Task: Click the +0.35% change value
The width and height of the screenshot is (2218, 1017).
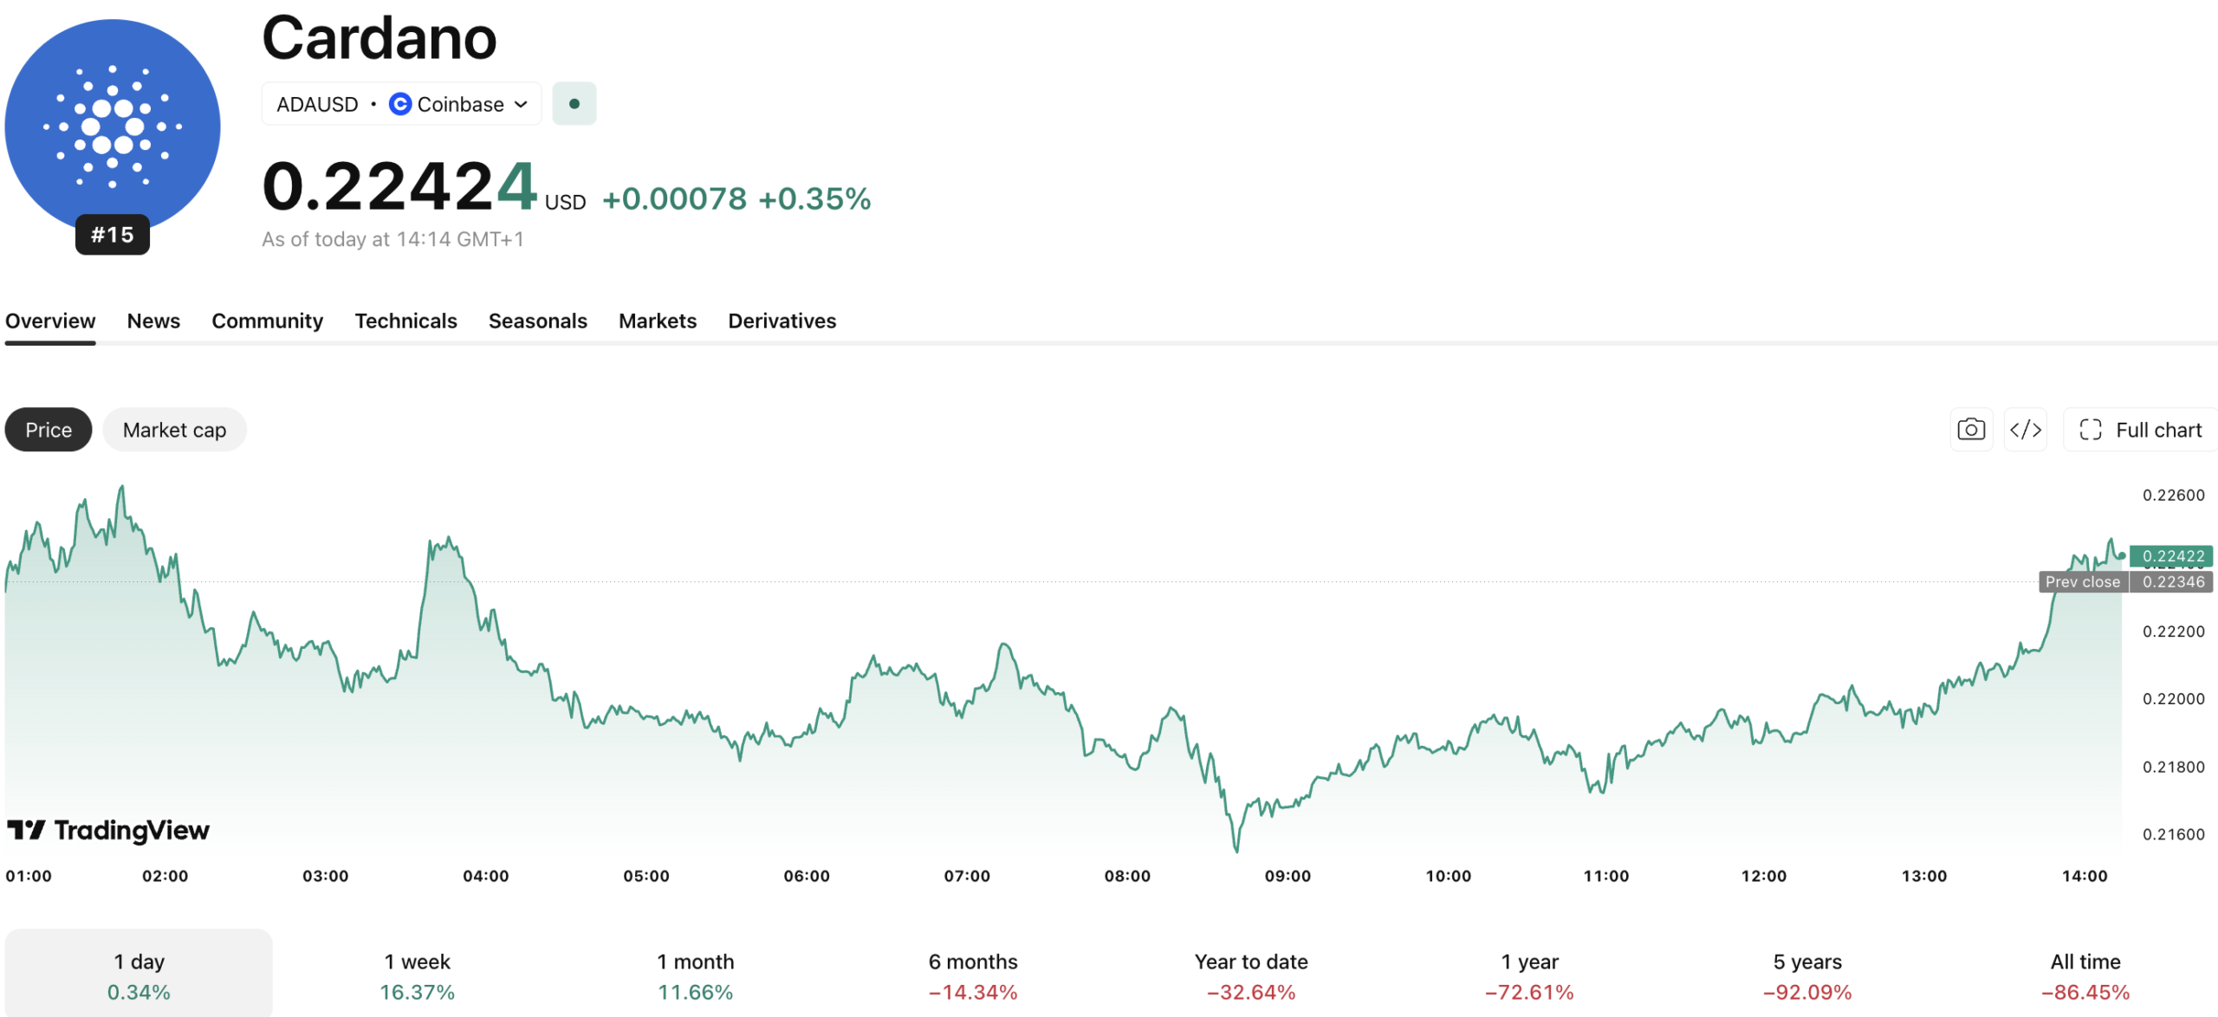Action: click(x=814, y=199)
